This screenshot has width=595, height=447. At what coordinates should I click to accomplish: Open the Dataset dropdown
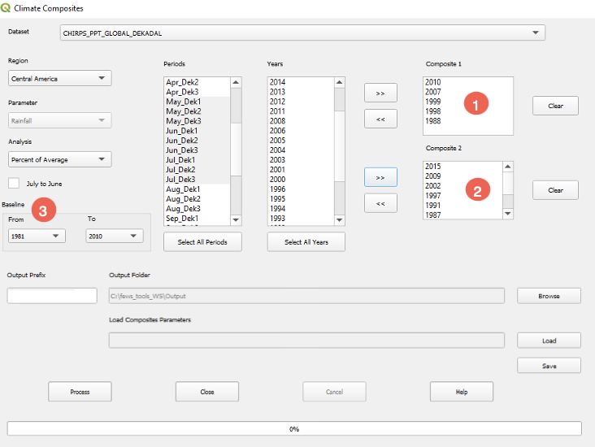tap(302, 33)
